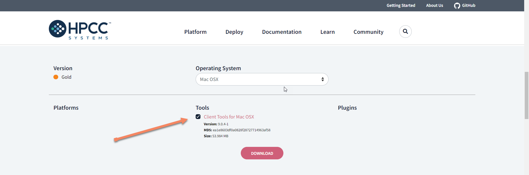
Task: Go to the About Us page
Action: point(434,5)
